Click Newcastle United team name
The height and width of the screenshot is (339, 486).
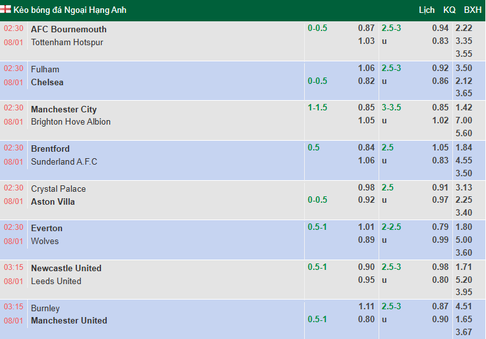point(66,268)
